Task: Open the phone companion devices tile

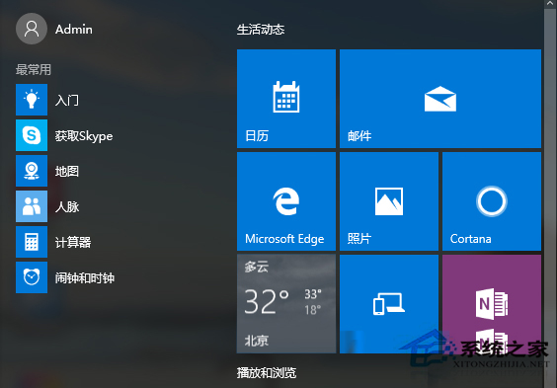Action: [389, 304]
